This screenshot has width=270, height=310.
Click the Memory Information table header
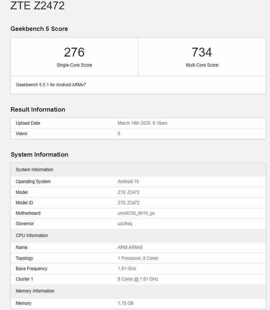coord(138,291)
